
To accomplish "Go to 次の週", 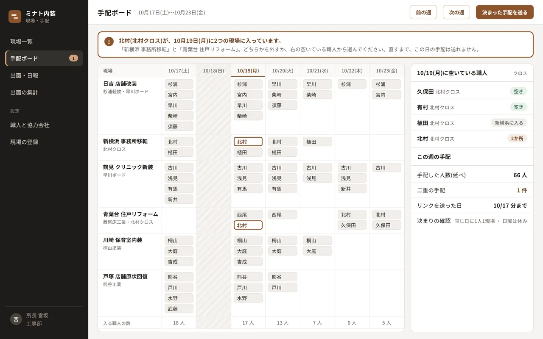I will (456, 12).
